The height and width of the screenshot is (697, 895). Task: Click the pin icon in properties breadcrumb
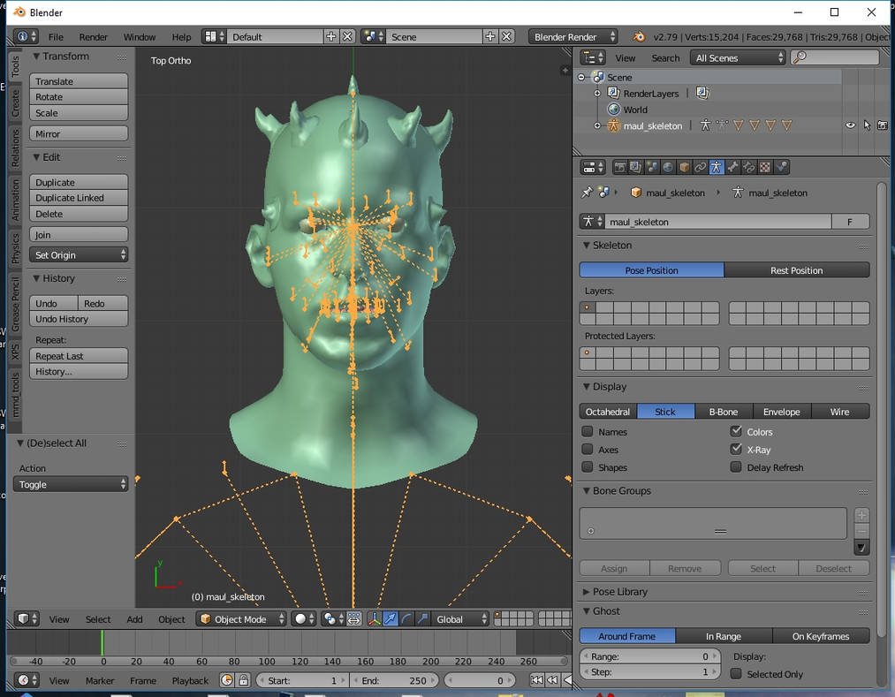click(x=587, y=193)
